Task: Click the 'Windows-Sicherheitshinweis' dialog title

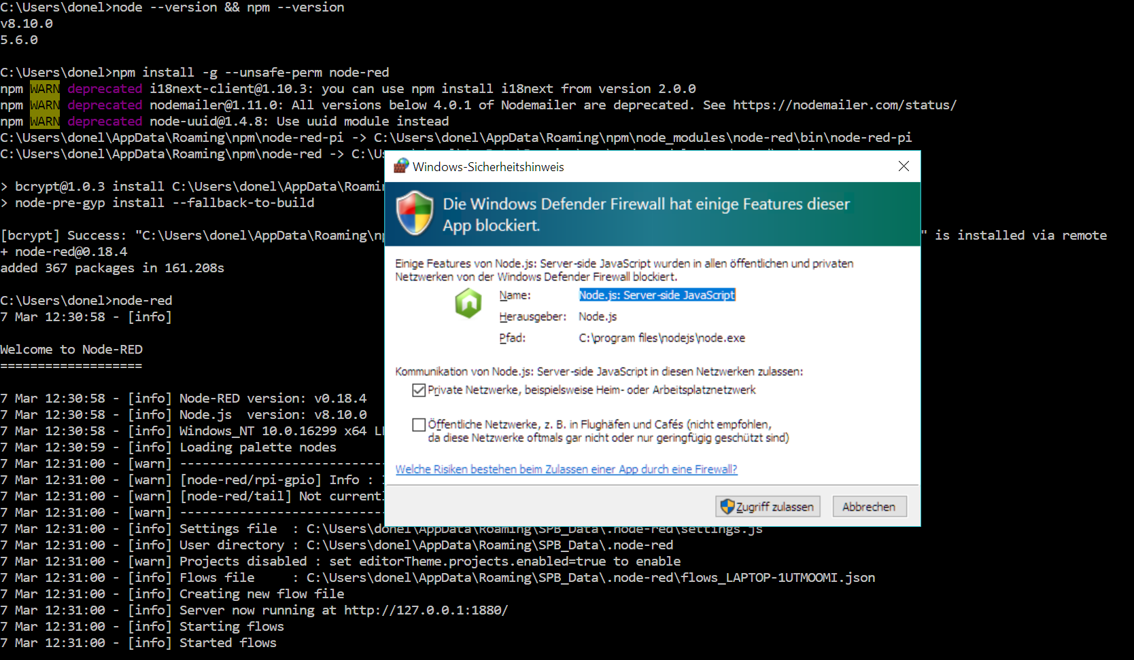Action: [x=488, y=167]
